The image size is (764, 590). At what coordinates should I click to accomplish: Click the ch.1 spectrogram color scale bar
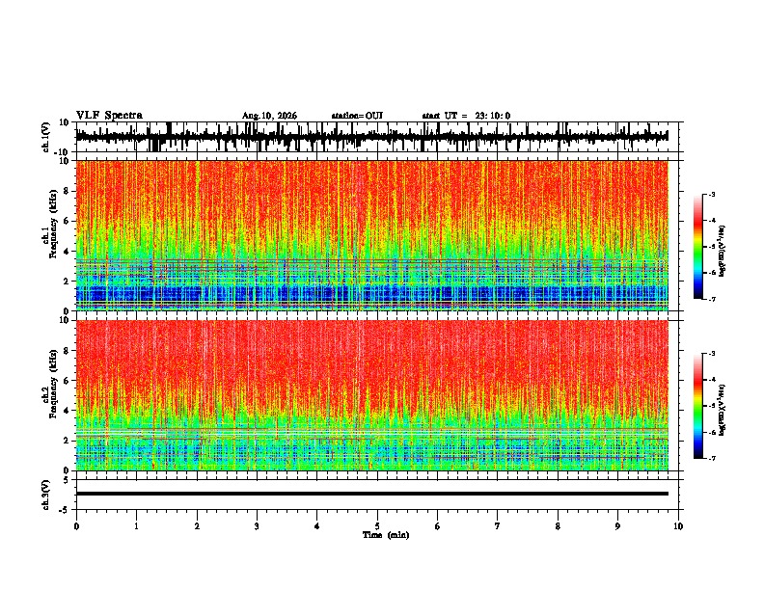pos(698,247)
